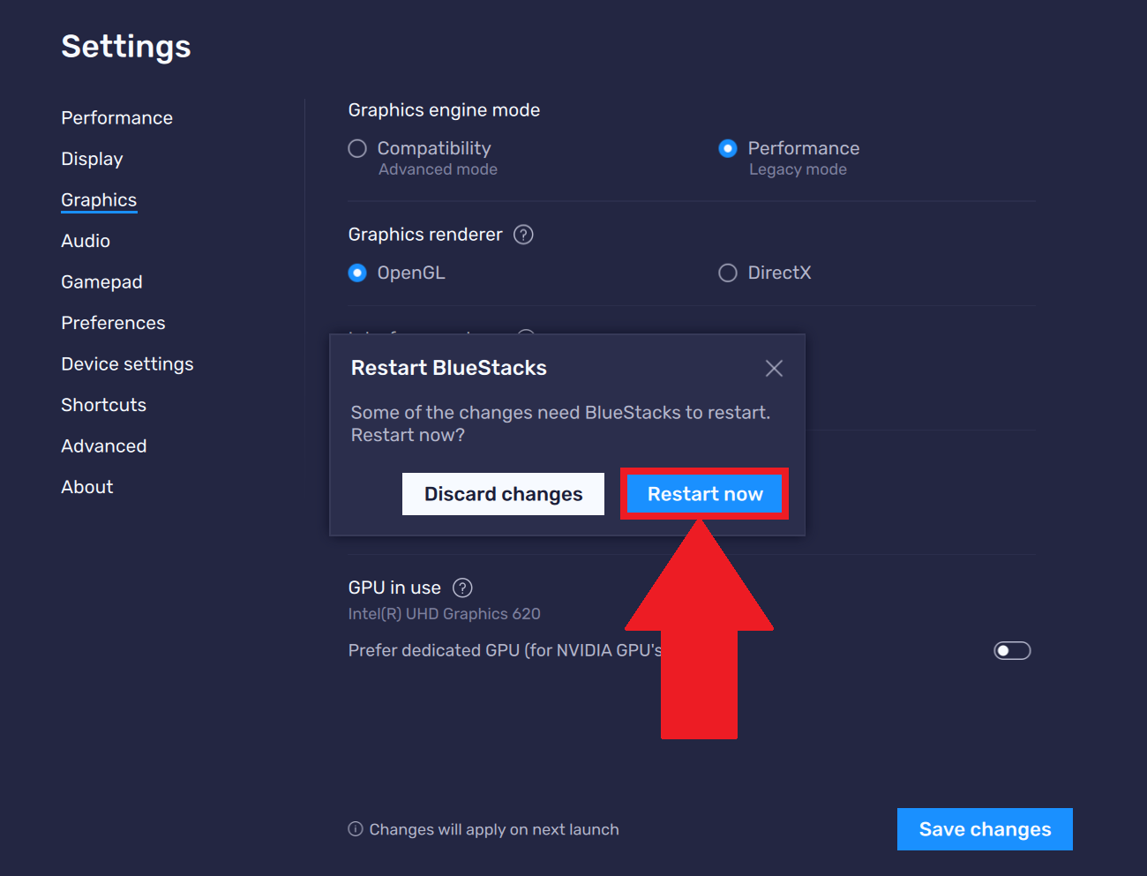Open the Shortcuts settings section

click(x=103, y=405)
